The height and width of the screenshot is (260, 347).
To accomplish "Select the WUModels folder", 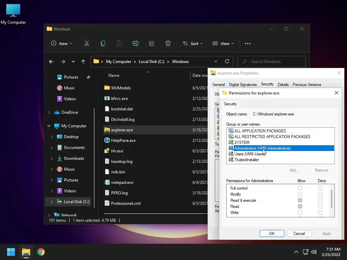I will (121, 88).
